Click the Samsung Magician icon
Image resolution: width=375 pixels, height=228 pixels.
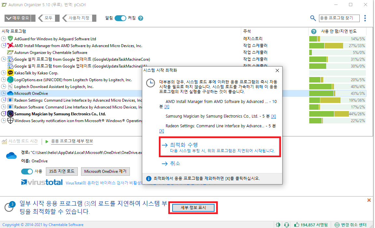[x=10, y=114]
